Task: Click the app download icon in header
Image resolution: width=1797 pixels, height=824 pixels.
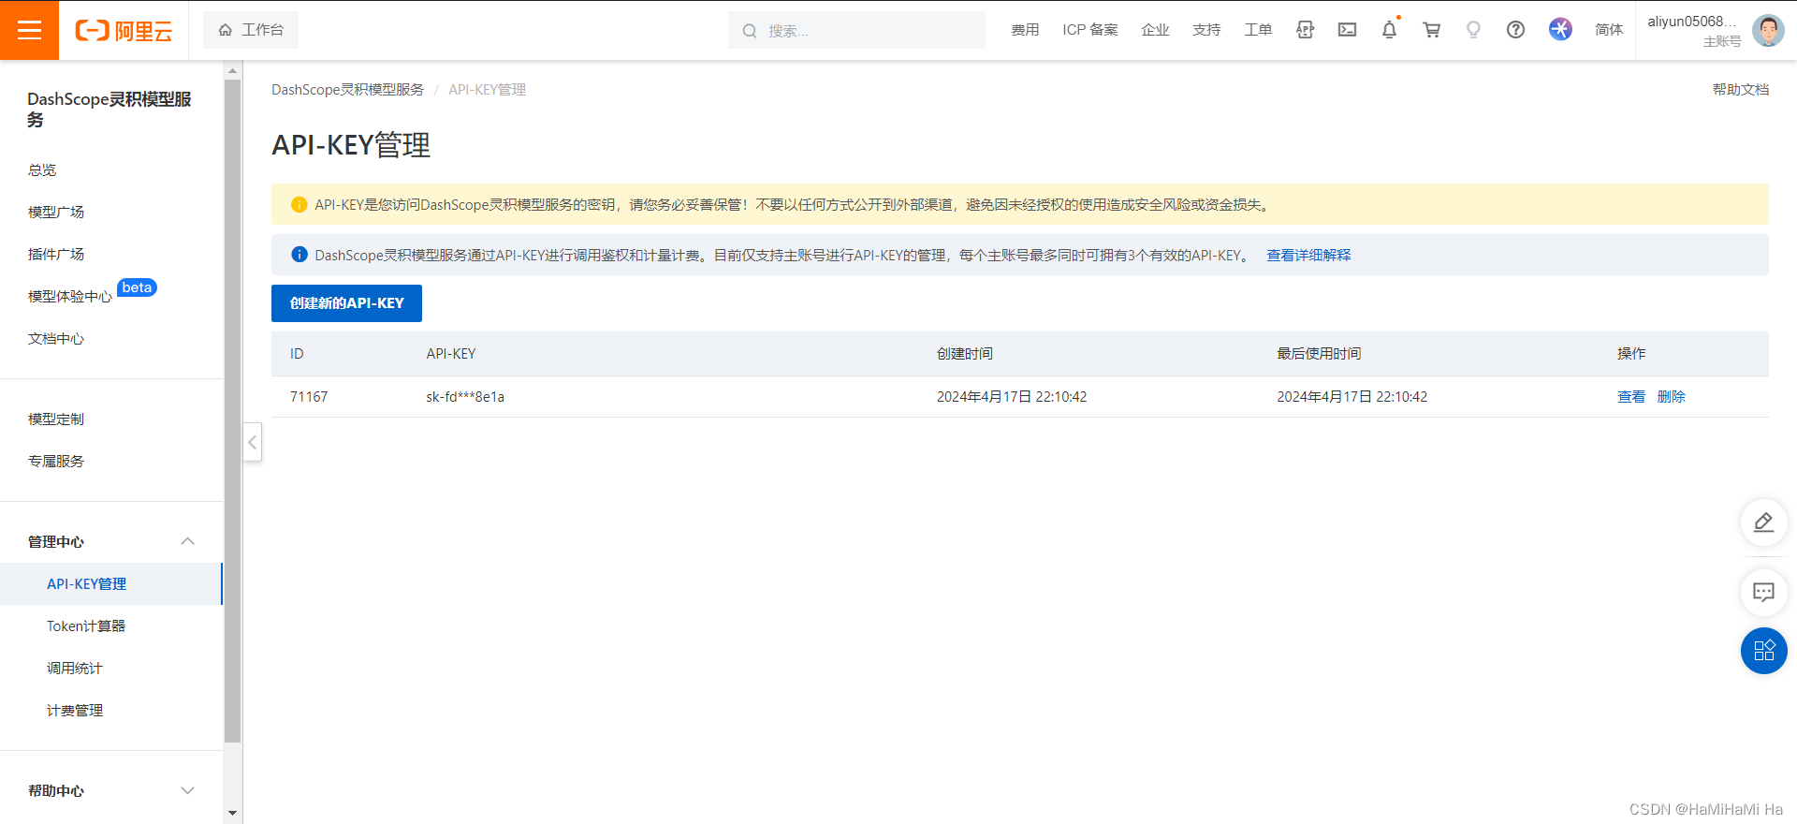Action: [1306, 30]
